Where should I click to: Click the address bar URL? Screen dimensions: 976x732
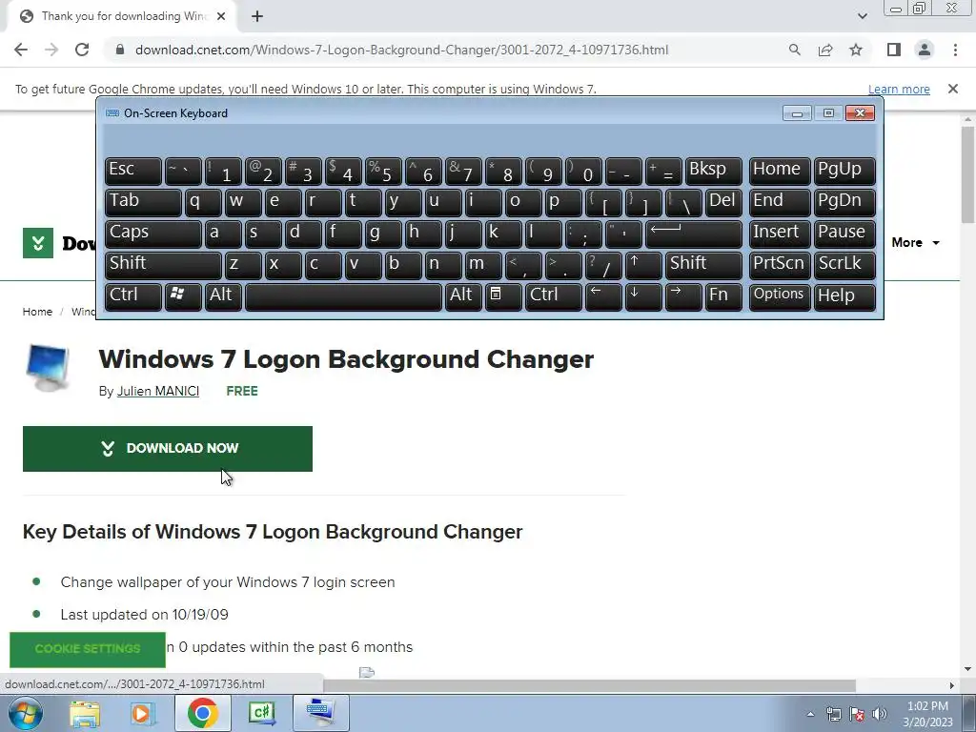pos(401,50)
